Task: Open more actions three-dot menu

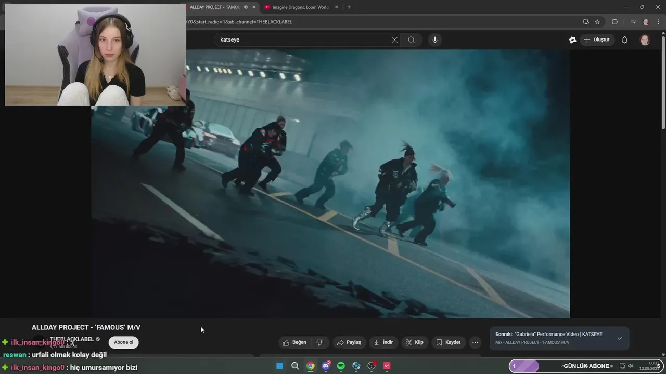Action: coord(475,342)
